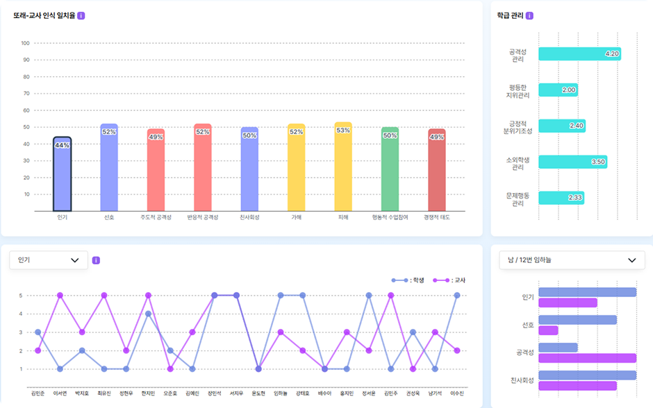Expand the 남 / 12번 임하늘 student selector
653x408 pixels.
[x=572, y=260]
